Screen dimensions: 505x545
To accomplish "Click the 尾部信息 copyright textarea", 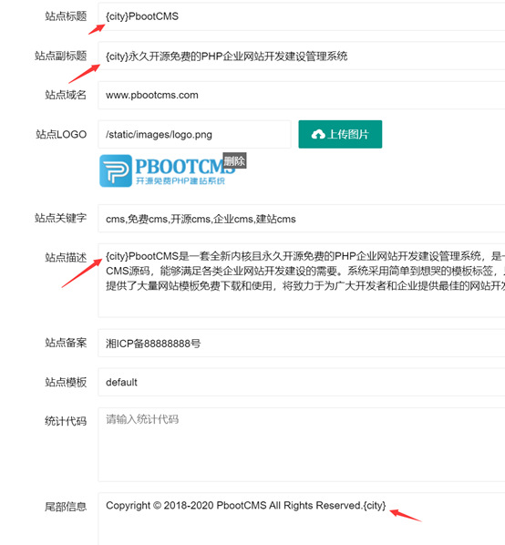I will click(x=302, y=519).
